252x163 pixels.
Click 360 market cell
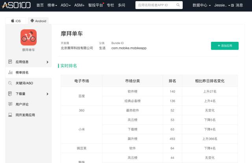(x=82, y=111)
